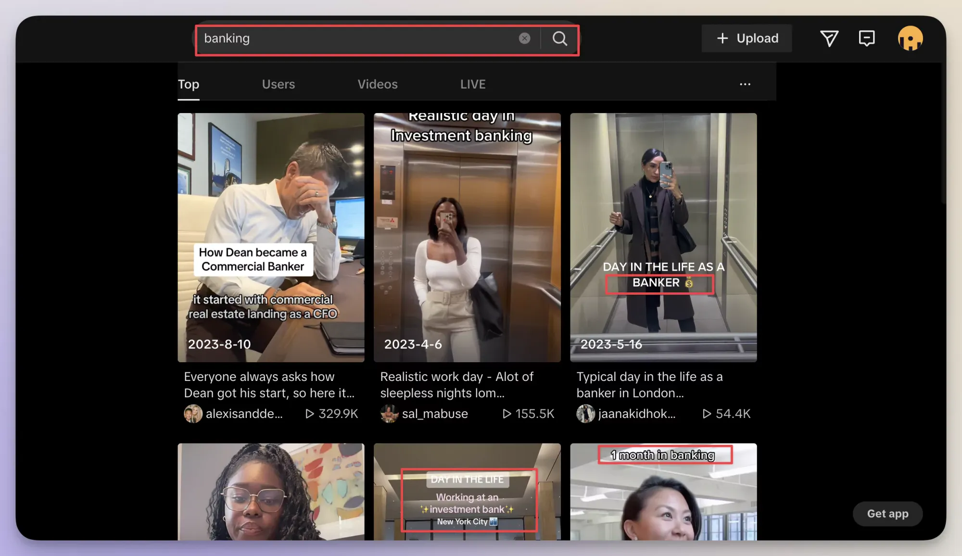The height and width of the screenshot is (556, 962).
Task: Switch to the LIVE tab
Action: 473,84
